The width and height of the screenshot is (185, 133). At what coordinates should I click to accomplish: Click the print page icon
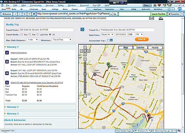click(161, 18)
